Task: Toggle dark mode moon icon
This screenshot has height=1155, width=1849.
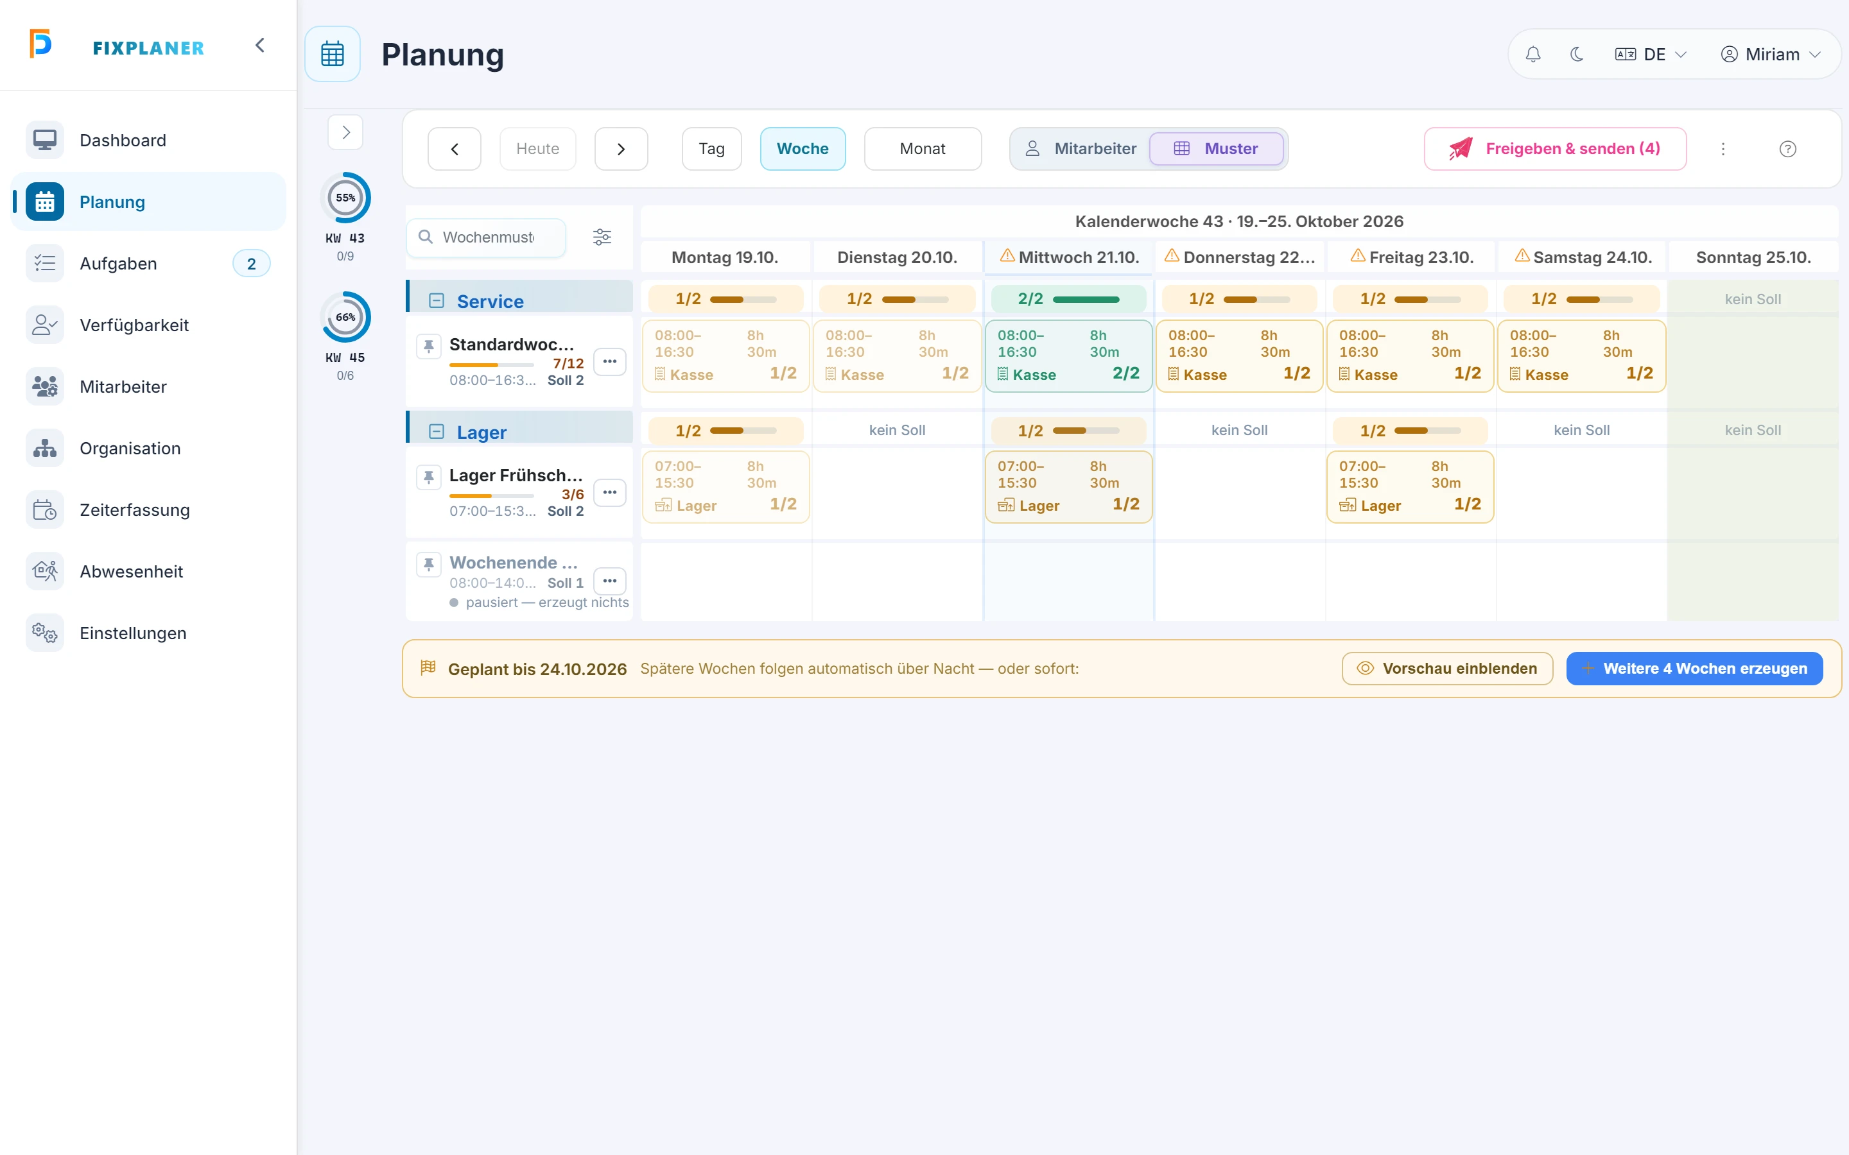Action: [1576, 55]
